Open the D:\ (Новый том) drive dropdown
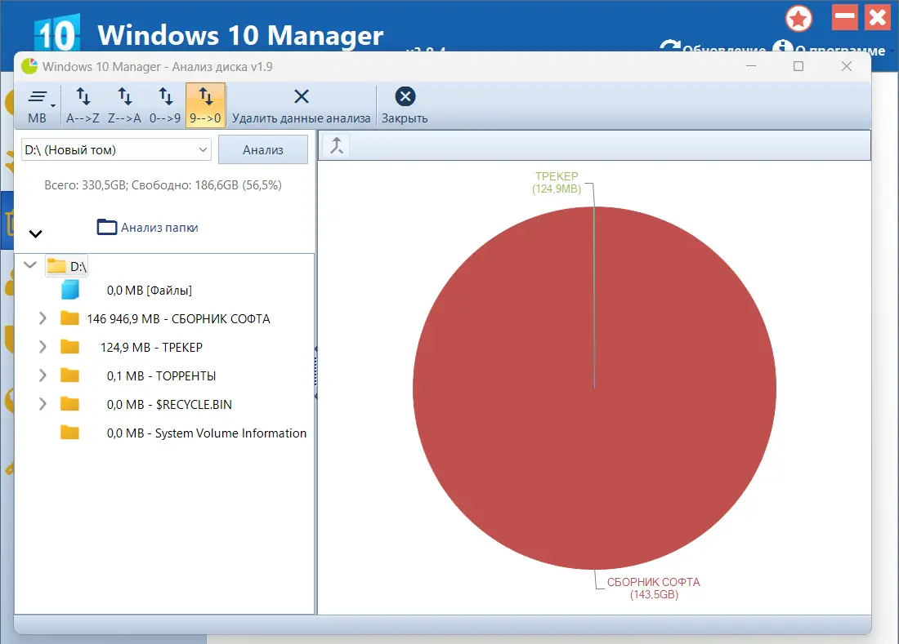This screenshot has width=899, height=644. click(116, 150)
